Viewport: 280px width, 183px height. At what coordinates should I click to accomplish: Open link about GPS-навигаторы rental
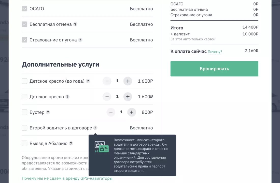pos(67,178)
